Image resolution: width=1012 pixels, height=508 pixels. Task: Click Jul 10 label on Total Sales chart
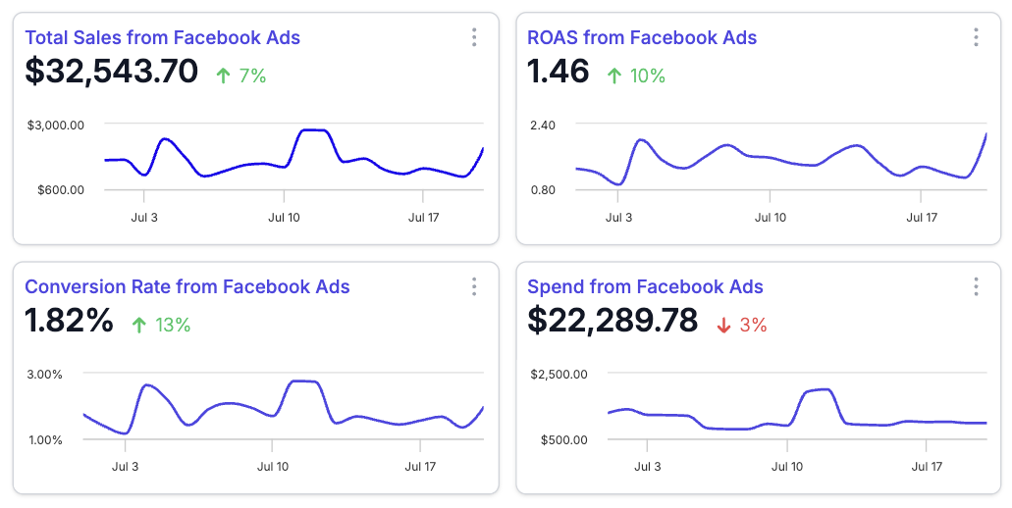[x=284, y=218]
